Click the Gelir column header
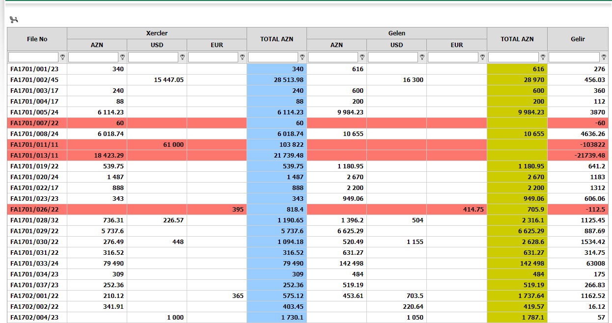This screenshot has width=612, height=323. pyautogui.click(x=578, y=39)
